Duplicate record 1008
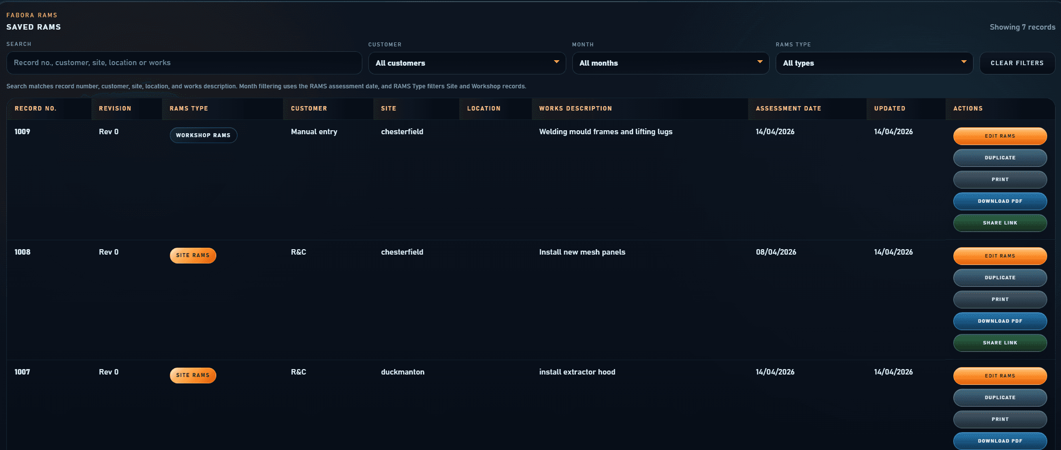Screen dimensions: 1061x450 1000,278
